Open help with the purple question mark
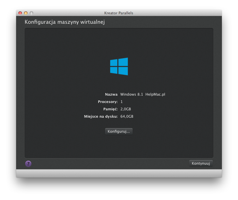 28,164
